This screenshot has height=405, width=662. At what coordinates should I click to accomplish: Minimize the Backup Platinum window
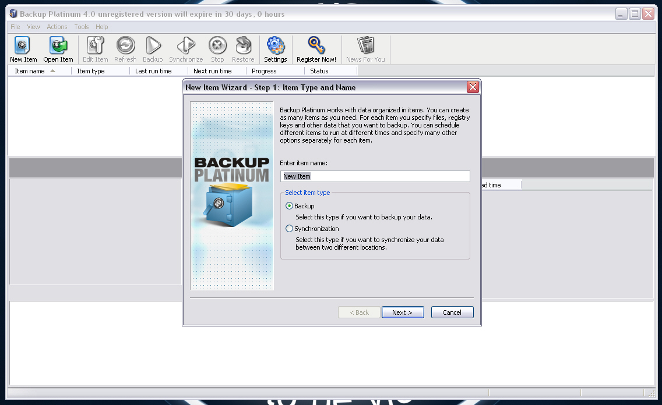(x=621, y=14)
